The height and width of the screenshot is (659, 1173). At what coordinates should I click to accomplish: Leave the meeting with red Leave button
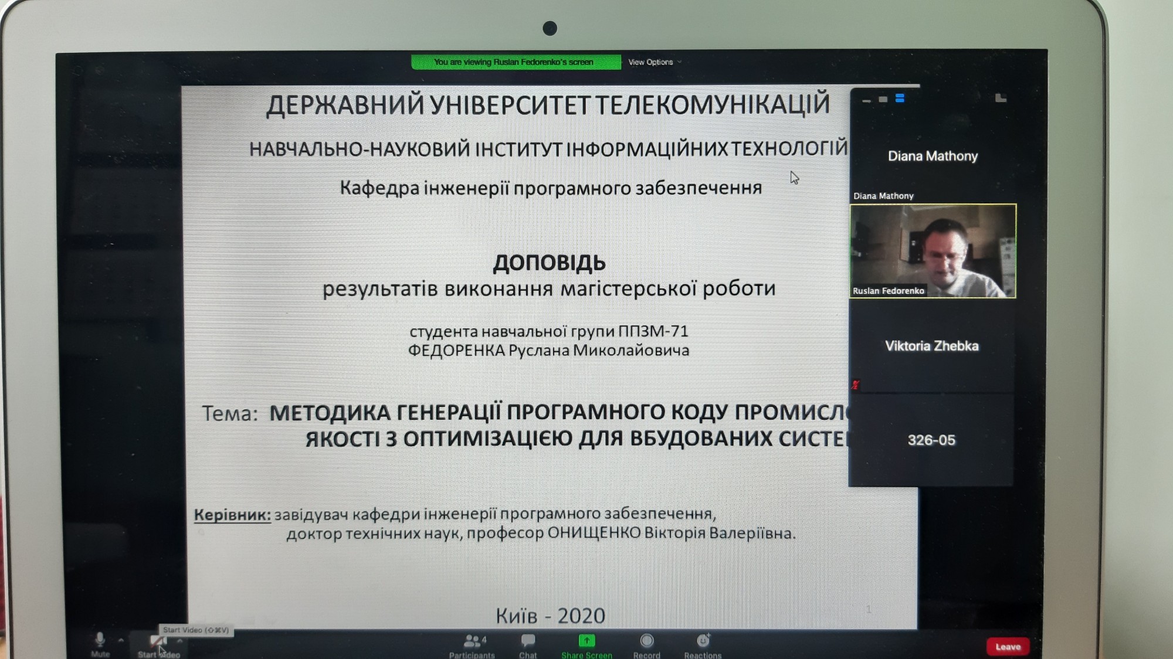coord(1008,647)
